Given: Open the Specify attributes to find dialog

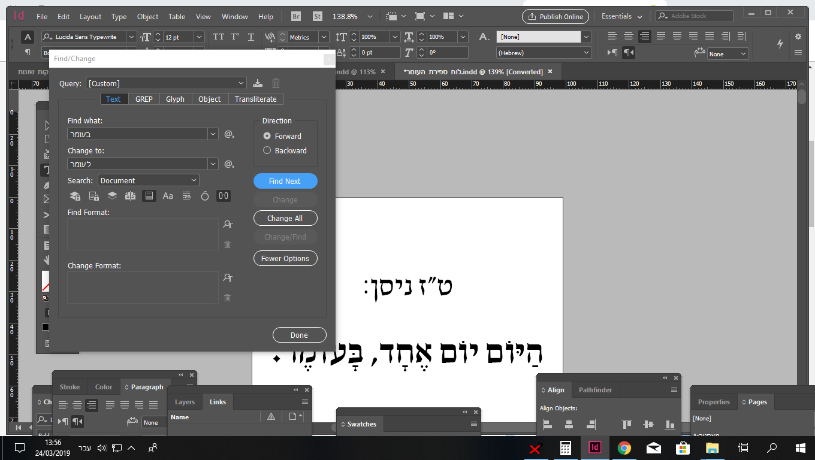Looking at the screenshot, I should coord(227,223).
